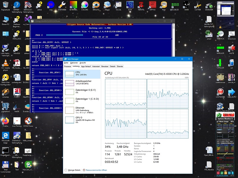Select the Leistung tab
238x178 pixels.
[x=76, y=66]
